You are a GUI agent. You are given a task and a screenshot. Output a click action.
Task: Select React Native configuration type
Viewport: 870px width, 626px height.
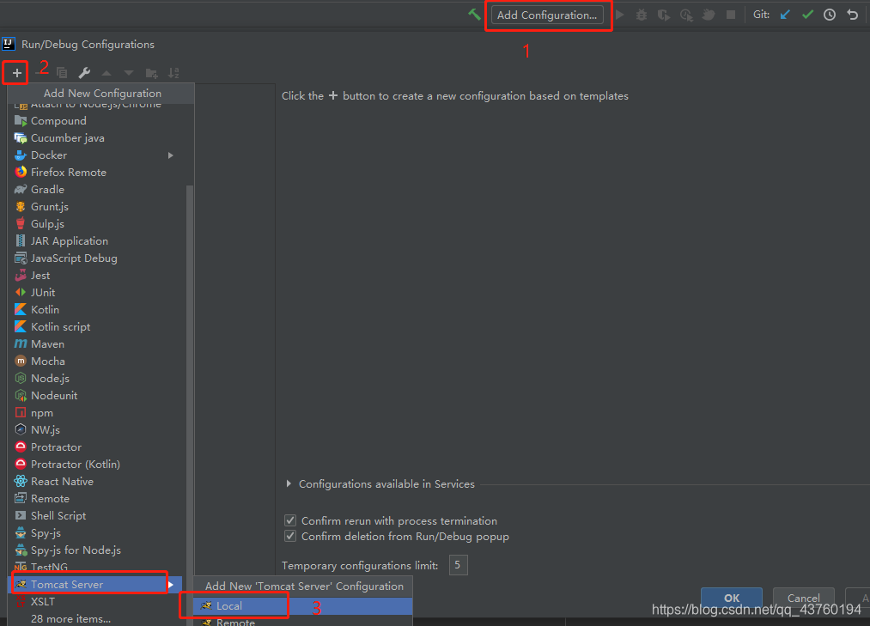94,482
